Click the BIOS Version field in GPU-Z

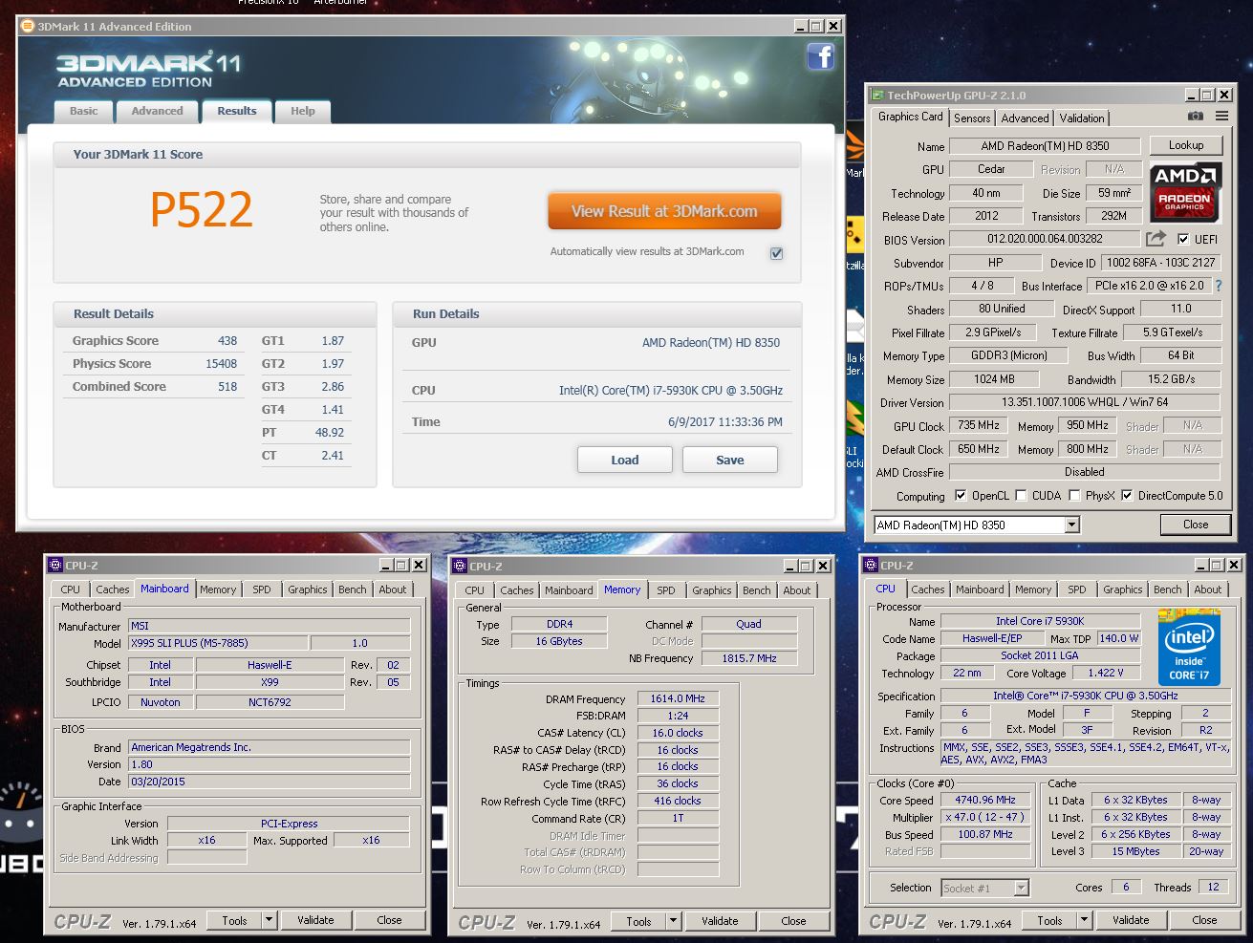[x=1045, y=239]
